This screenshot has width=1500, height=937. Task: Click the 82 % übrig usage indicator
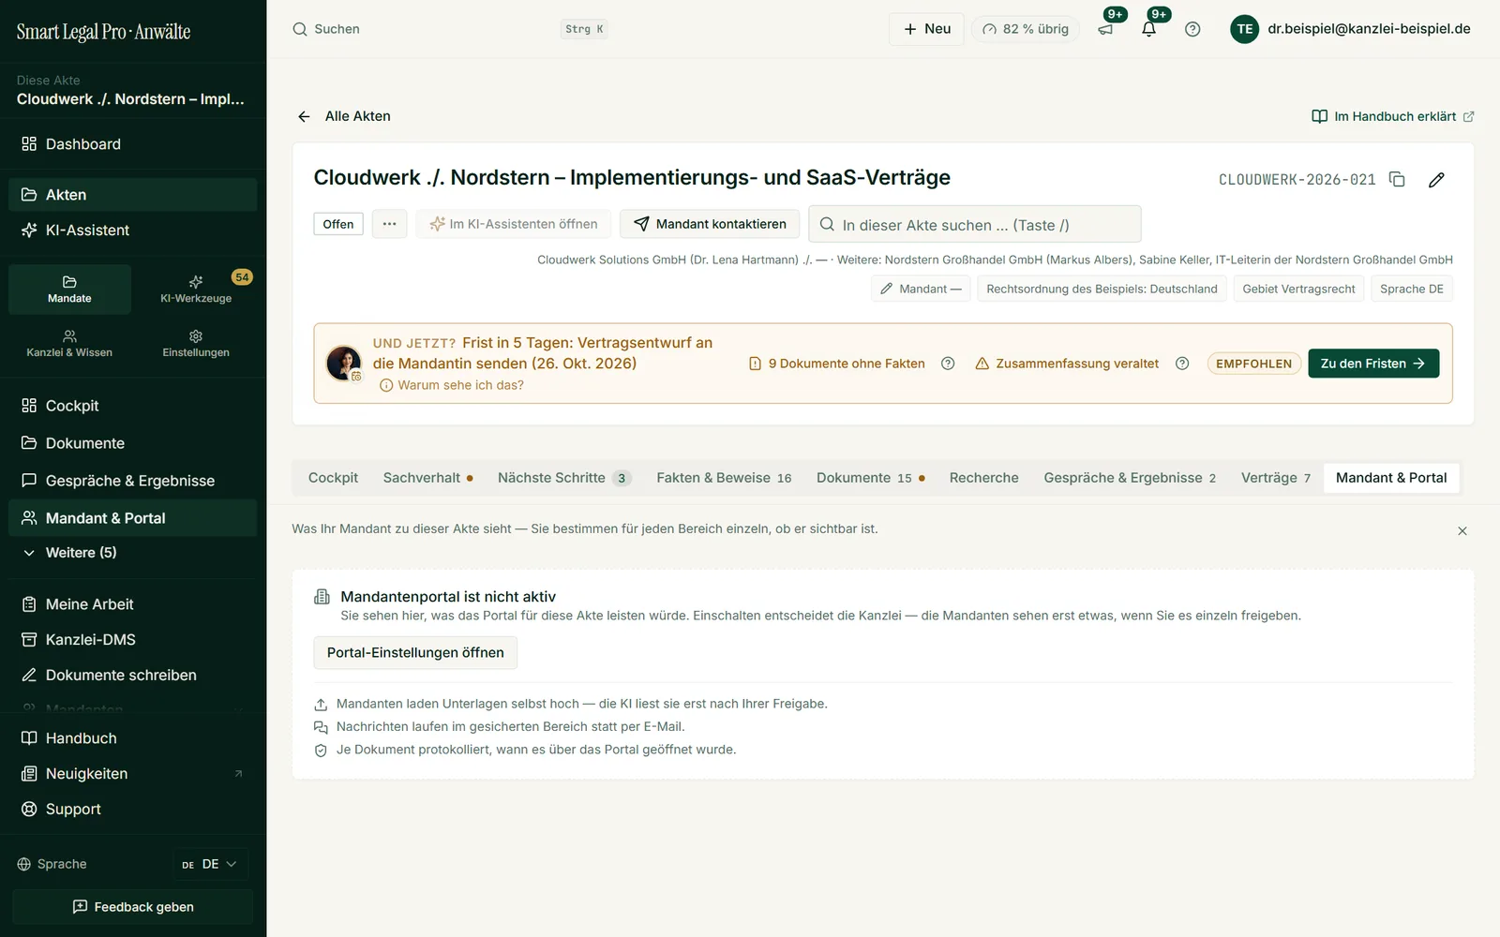coord(1026,29)
